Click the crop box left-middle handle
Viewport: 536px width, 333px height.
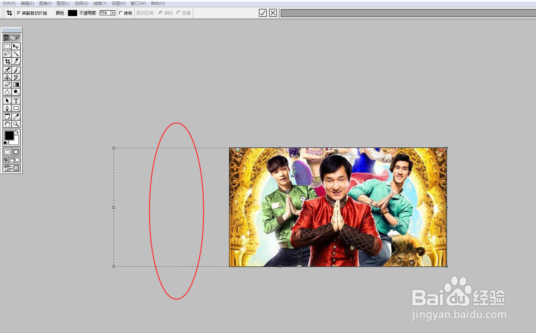click(x=113, y=208)
